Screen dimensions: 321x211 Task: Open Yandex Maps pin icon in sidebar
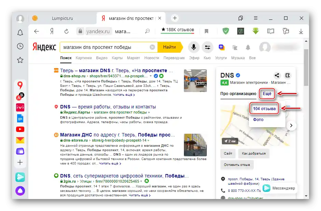tap(20, 85)
